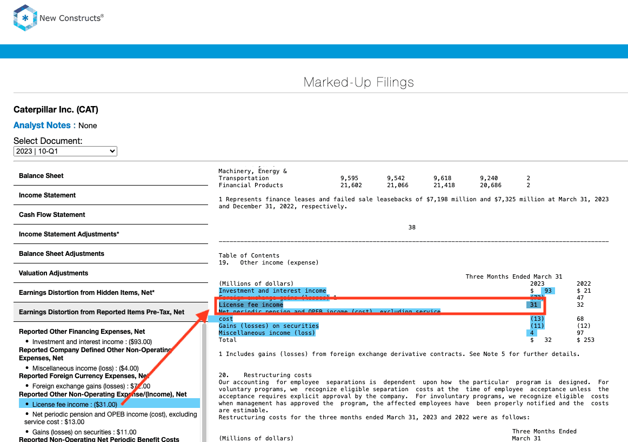Screen dimensions: 628x442
Task: Click highlighted value 93 in 2023 column
Action: tap(548, 291)
